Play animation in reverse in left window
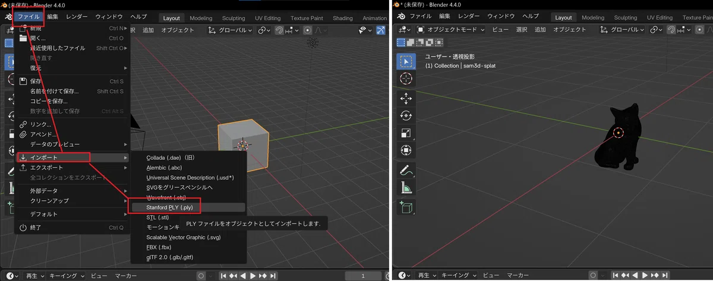Image resolution: width=713 pixels, height=281 pixels. pos(243,276)
